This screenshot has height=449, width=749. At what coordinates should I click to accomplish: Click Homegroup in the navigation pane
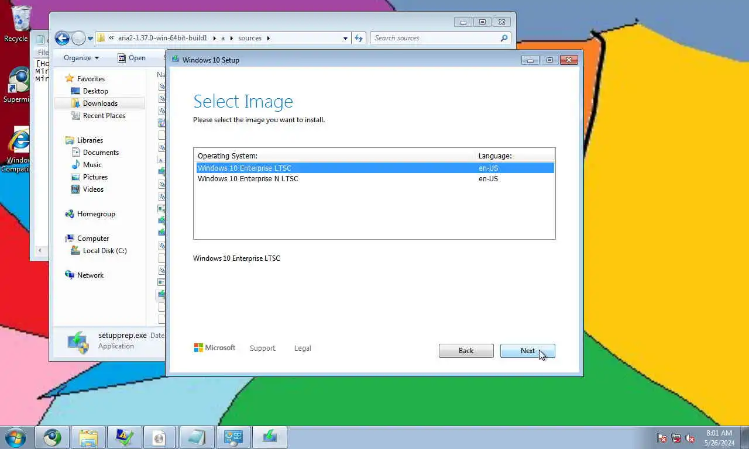96,214
